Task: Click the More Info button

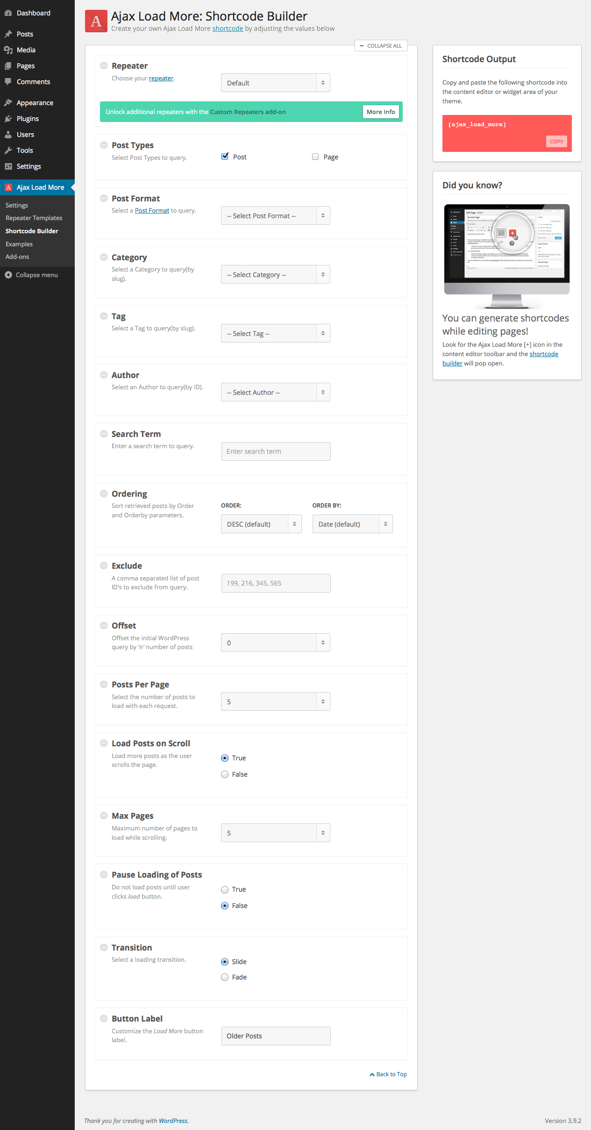Action: click(380, 112)
